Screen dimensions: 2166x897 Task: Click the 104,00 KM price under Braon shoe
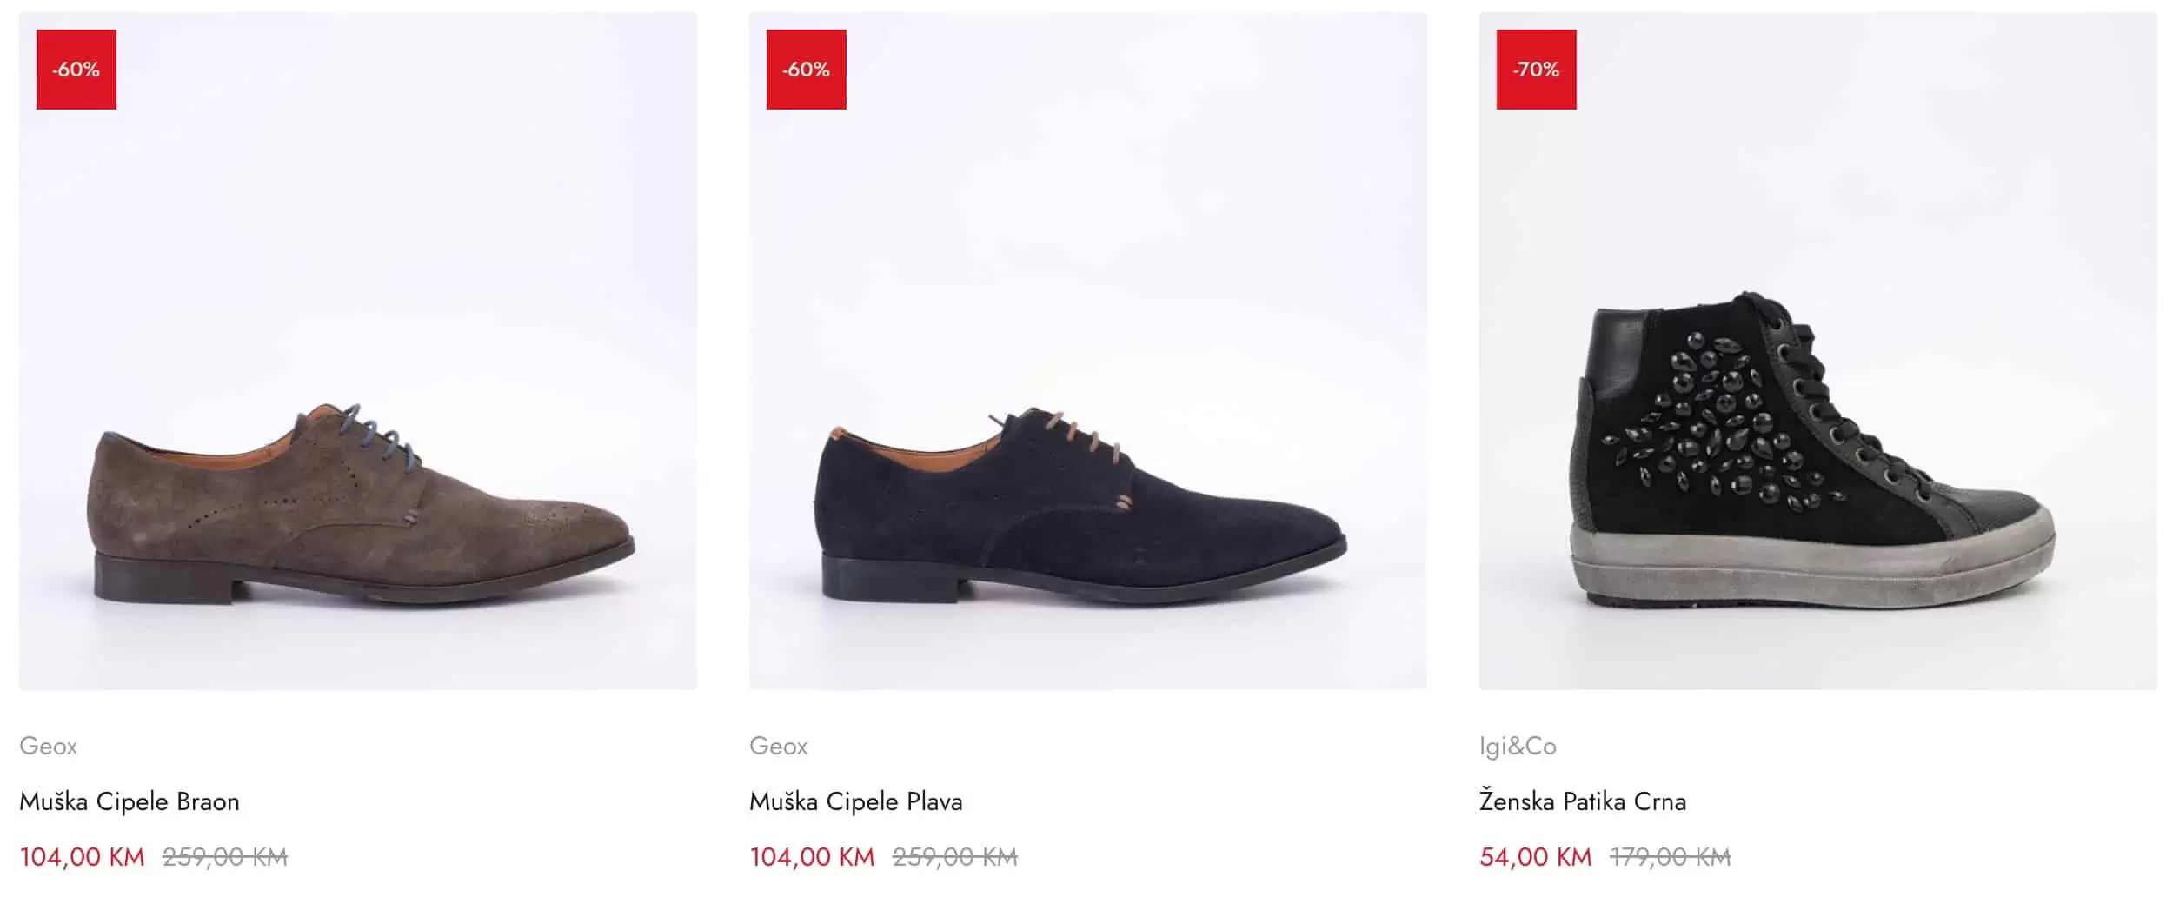coord(82,857)
